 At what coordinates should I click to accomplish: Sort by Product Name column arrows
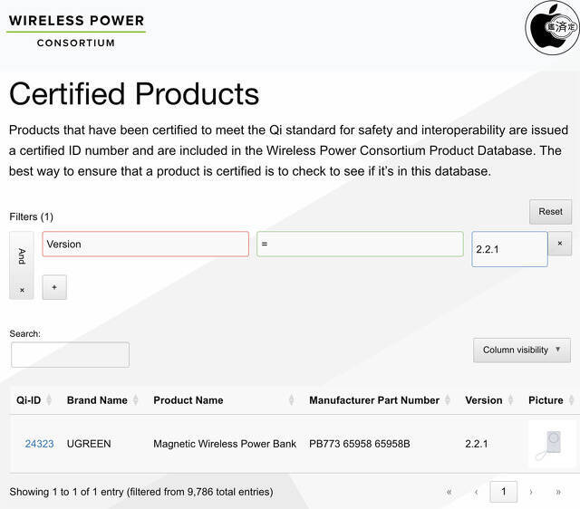[292, 400]
